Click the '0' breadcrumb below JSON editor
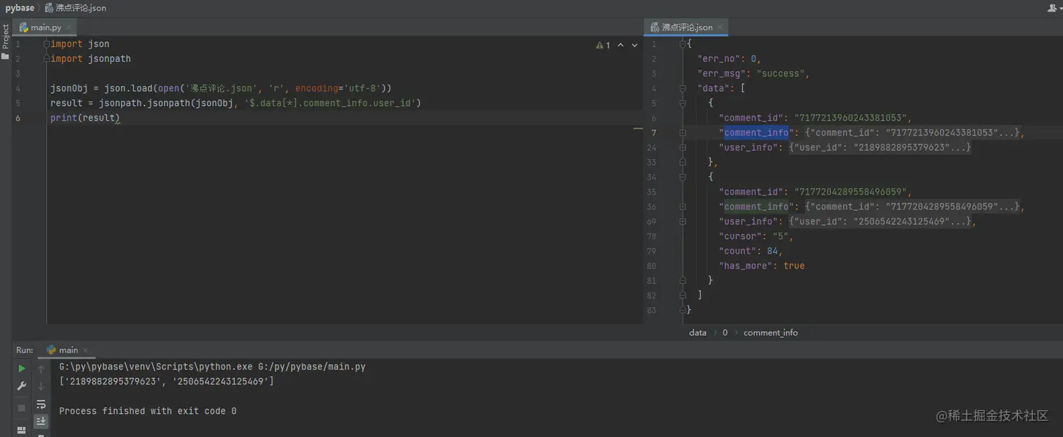This screenshot has width=1063, height=437. pyautogui.click(x=725, y=333)
